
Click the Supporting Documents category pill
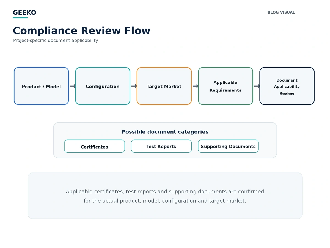click(x=228, y=146)
